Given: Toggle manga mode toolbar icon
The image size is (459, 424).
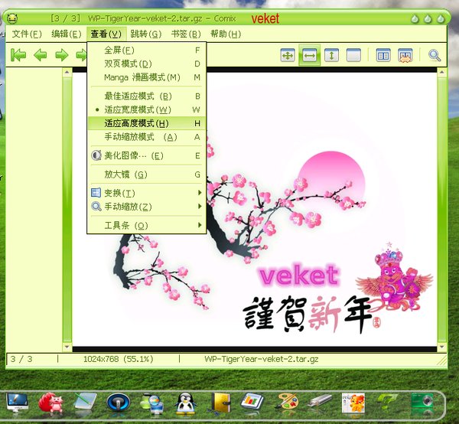Looking at the screenshot, I should coord(405,55).
